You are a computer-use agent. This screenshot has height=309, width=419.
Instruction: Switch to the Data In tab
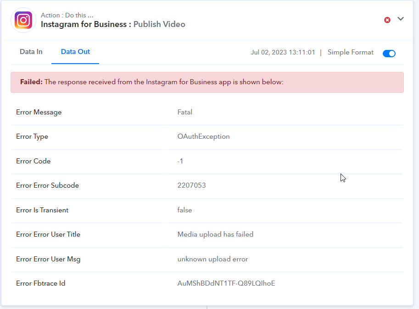click(x=31, y=52)
